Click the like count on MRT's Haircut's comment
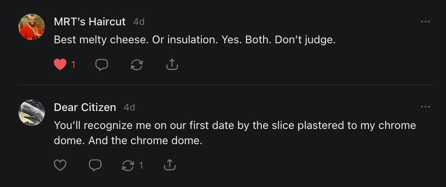This screenshot has height=187, width=446. 73,65
